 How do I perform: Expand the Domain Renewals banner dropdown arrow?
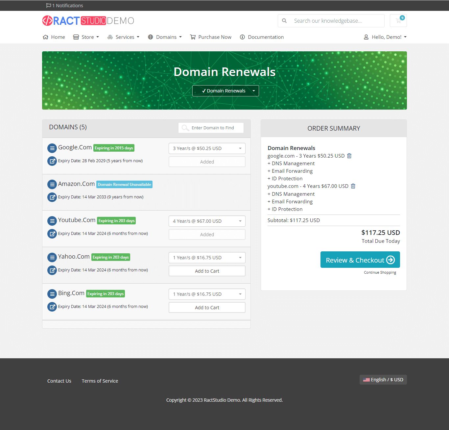(x=254, y=91)
